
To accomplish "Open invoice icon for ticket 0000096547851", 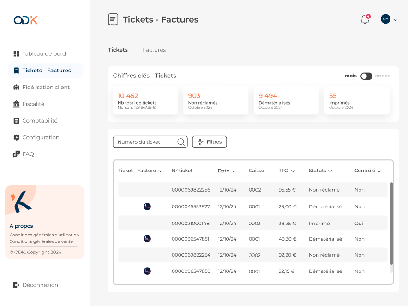I will tap(147, 239).
